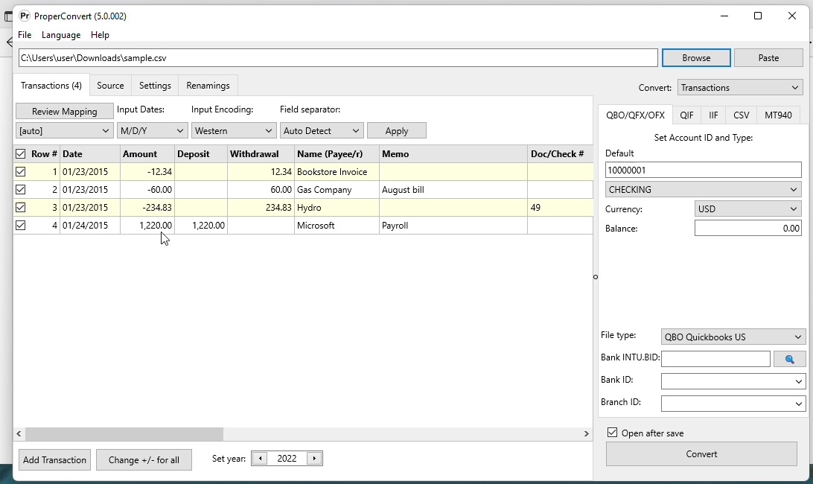Click Change +/- for all button
This screenshot has height=484, width=813.
(144, 460)
